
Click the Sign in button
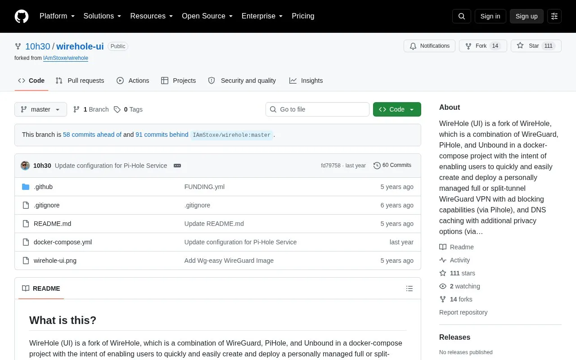pos(490,16)
